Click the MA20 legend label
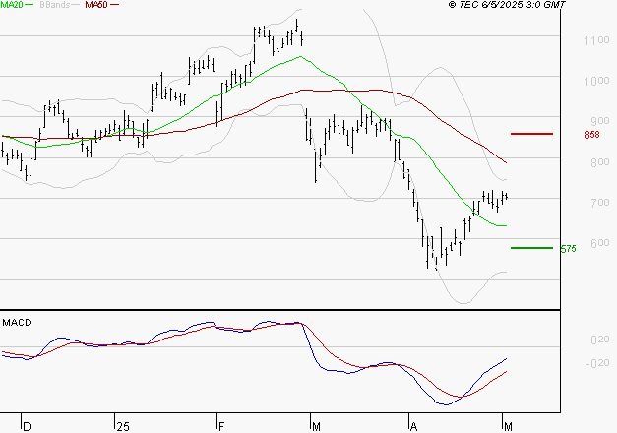 (x=11, y=5)
